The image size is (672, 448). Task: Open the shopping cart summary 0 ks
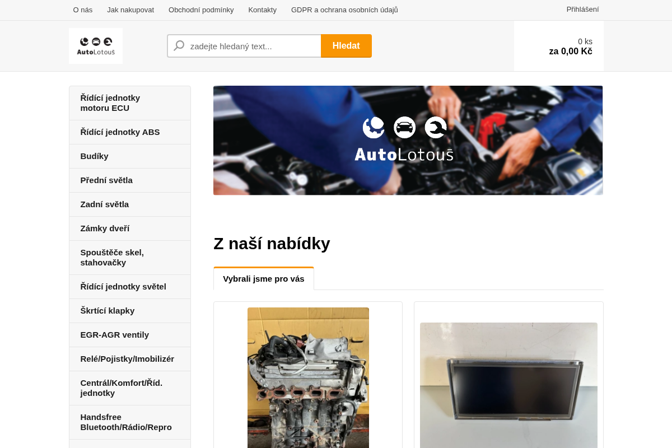559,46
